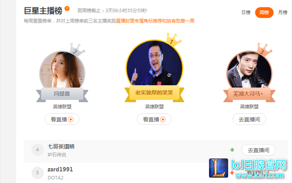Image resolution: width=292 pixels, height=183 pixels.
Task: Switch to the 日榜 daily ranking tab
Action: (246, 12)
